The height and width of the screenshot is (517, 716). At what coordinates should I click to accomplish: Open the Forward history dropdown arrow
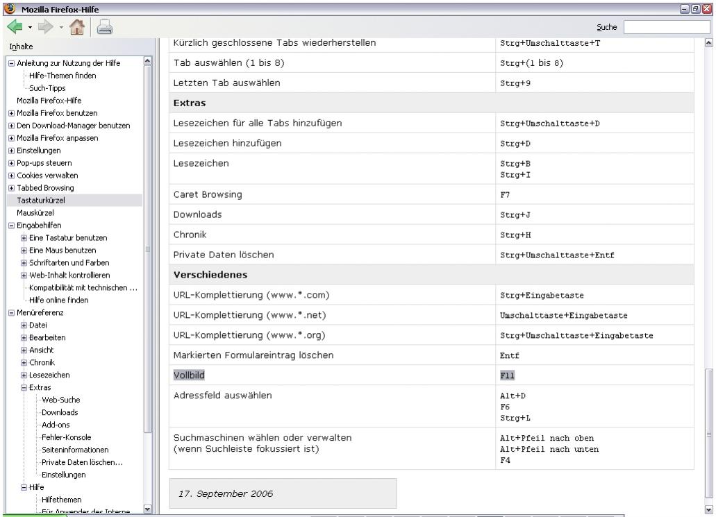(x=61, y=27)
